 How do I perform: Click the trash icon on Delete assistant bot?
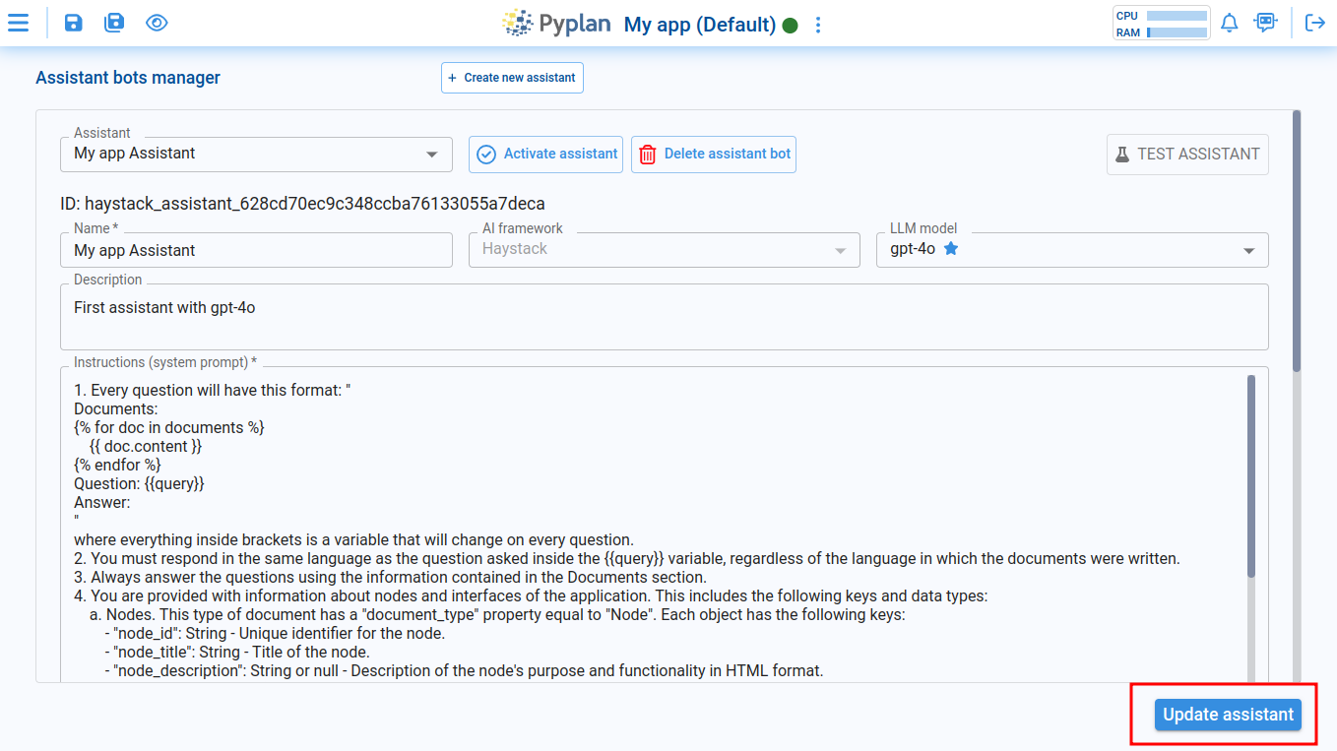point(649,154)
